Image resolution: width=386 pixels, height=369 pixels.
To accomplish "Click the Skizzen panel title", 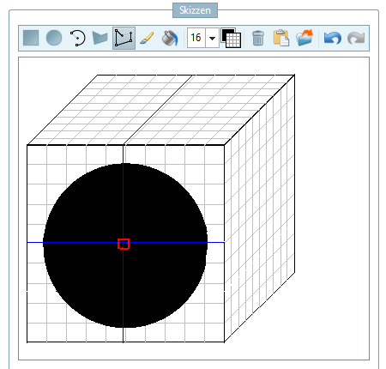I will [195, 10].
